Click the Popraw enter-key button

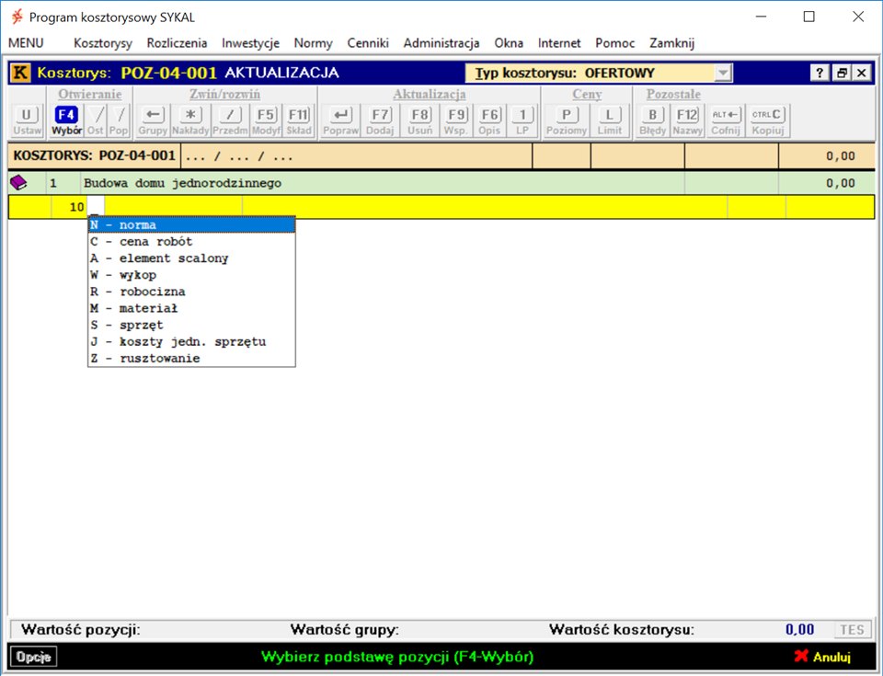click(340, 120)
